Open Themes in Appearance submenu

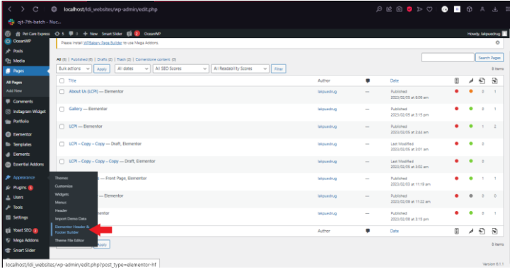(x=62, y=178)
